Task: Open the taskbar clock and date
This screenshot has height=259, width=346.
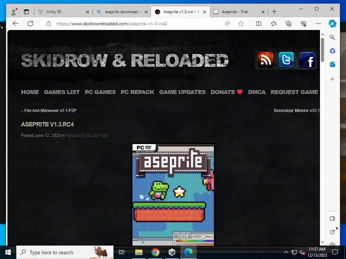Action: (317, 252)
